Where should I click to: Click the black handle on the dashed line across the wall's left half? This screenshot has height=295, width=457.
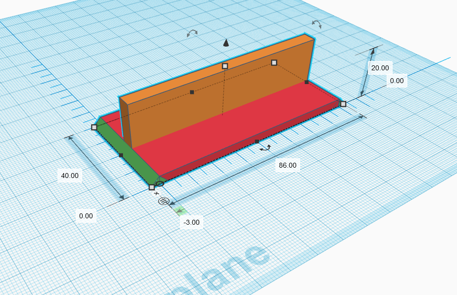192,92
